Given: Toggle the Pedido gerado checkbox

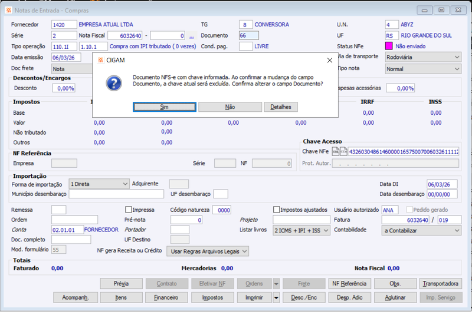Looking at the screenshot, I should pyautogui.click(x=409, y=210).
